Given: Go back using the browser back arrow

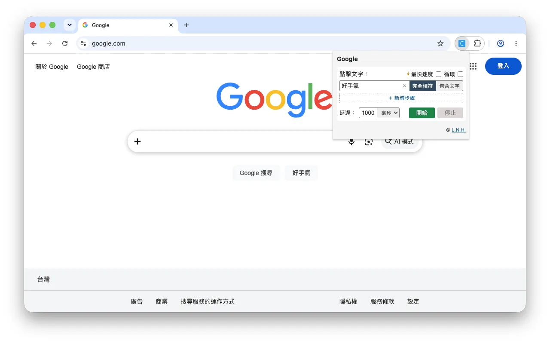Looking at the screenshot, I should point(34,43).
